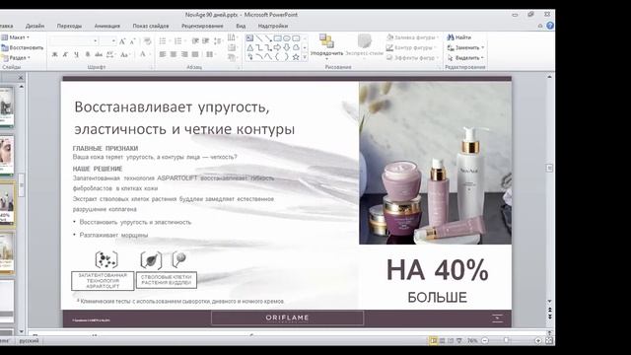The height and width of the screenshot is (355, 631).
Task: Align text left in Абзац group
Action: (x=163, y=54)
